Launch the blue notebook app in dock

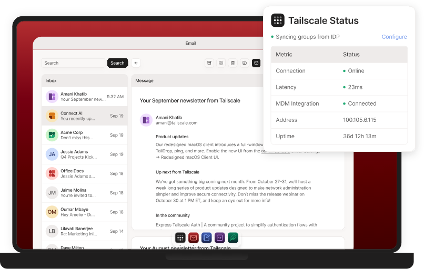pos(207,238)
